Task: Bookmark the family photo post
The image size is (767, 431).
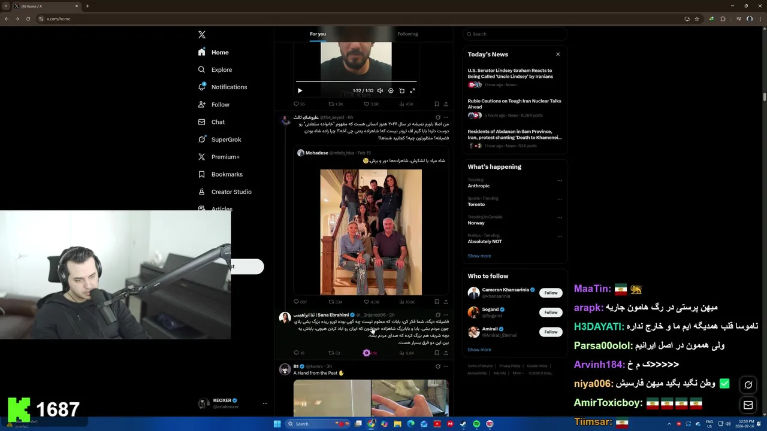Action: click(436, 302)
